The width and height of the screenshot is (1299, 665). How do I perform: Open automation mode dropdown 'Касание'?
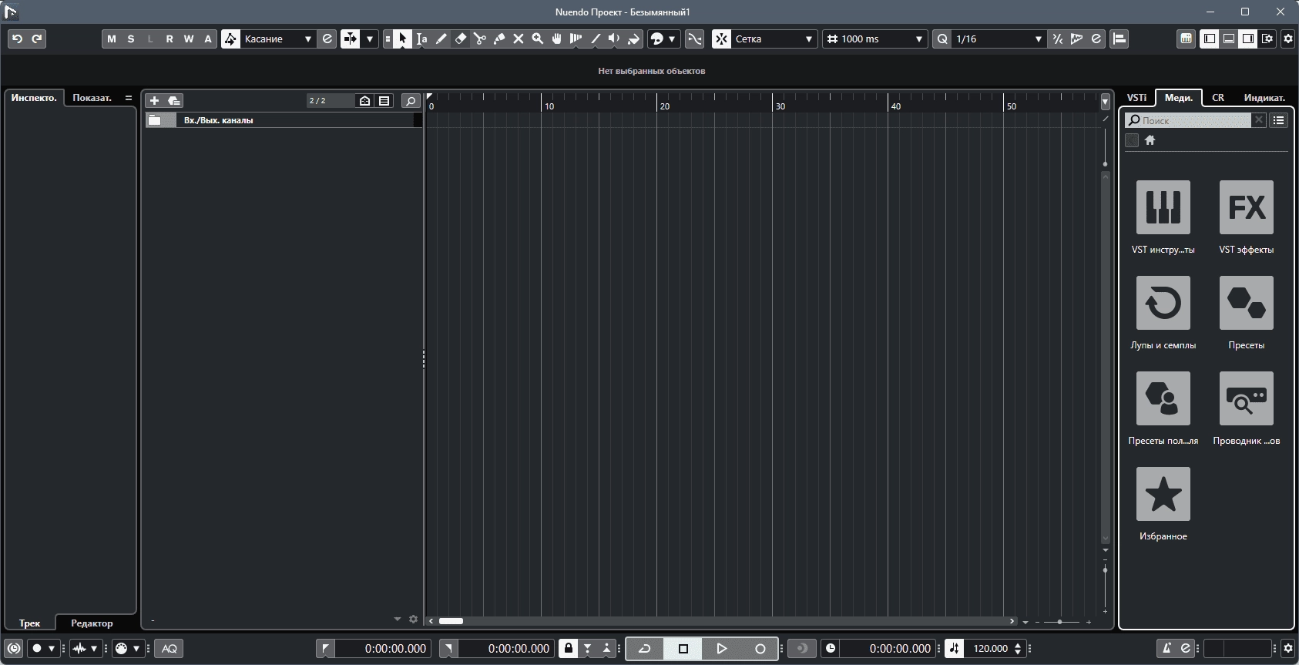pos(278,39)
